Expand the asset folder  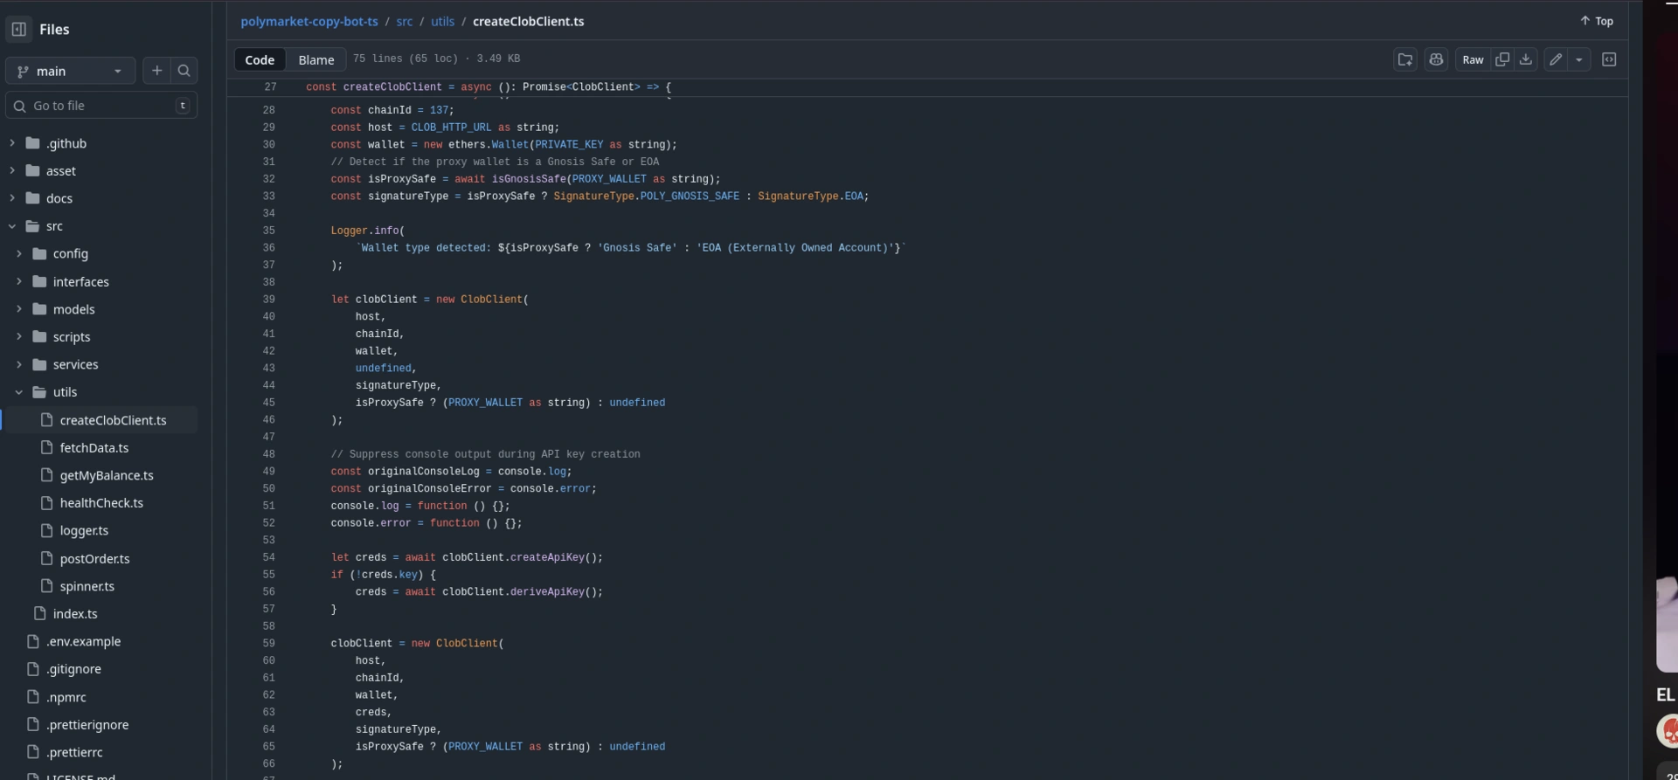pyautogui.click(x=12, y=170)
